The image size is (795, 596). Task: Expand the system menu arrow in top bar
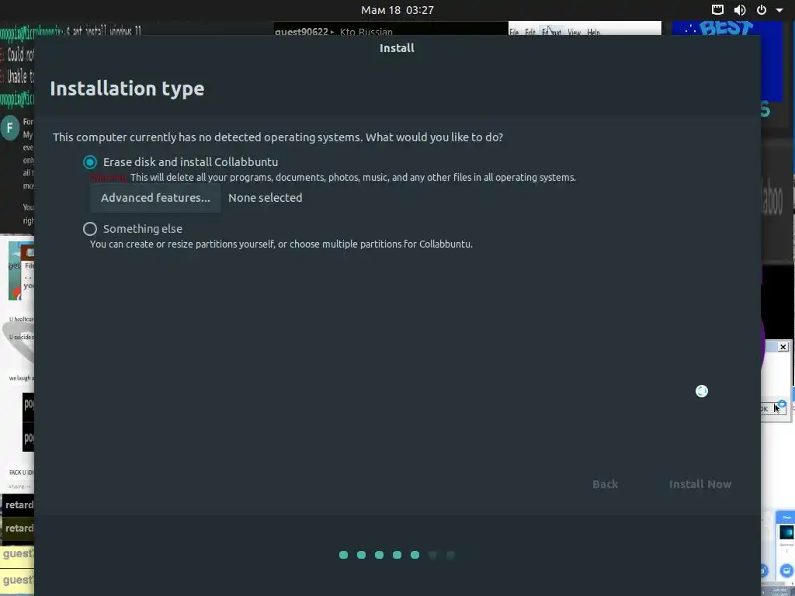point(779,9)
